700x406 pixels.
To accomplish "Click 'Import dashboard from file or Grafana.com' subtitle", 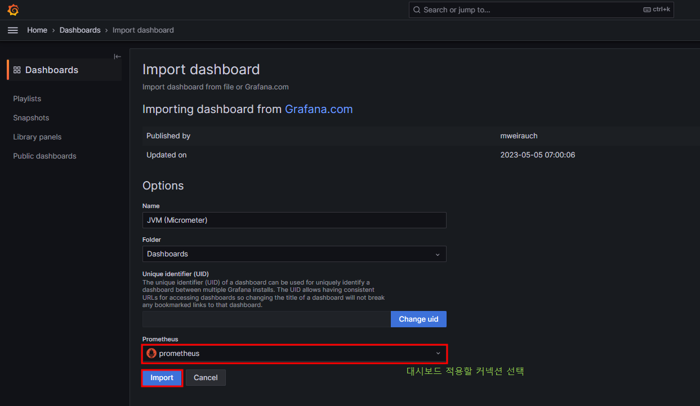I will click(215, 87).
